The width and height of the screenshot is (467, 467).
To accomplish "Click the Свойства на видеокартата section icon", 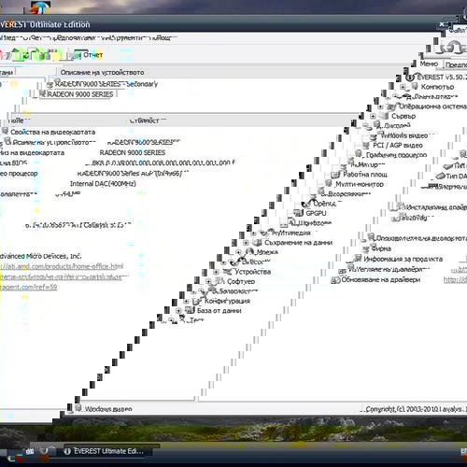I will pyautogui.click(x=5, y=132).
